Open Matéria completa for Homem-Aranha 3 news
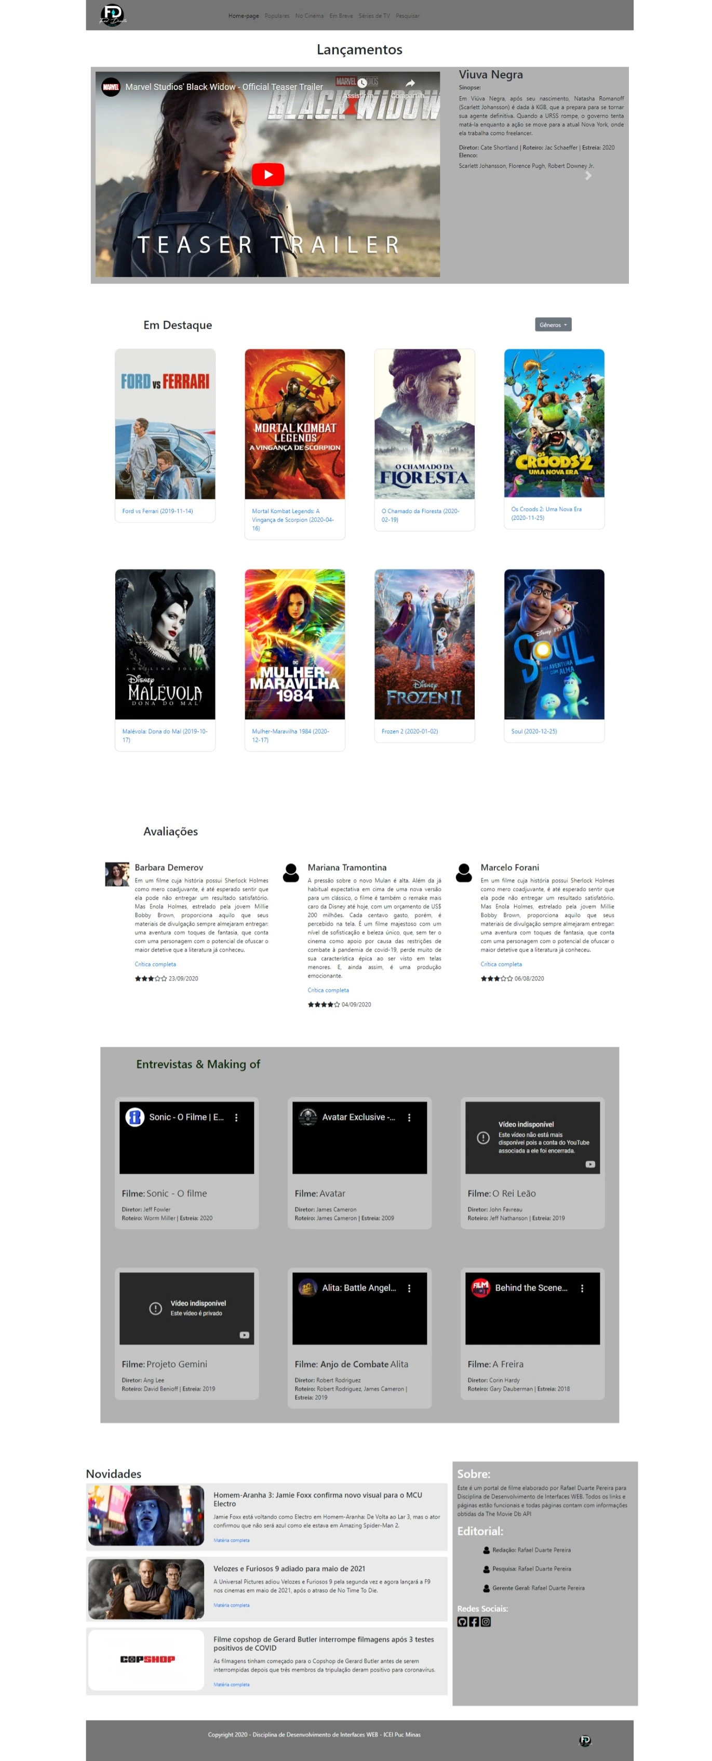Image resolution: width=712 pixels, height=1761 pixels. 231,1540
